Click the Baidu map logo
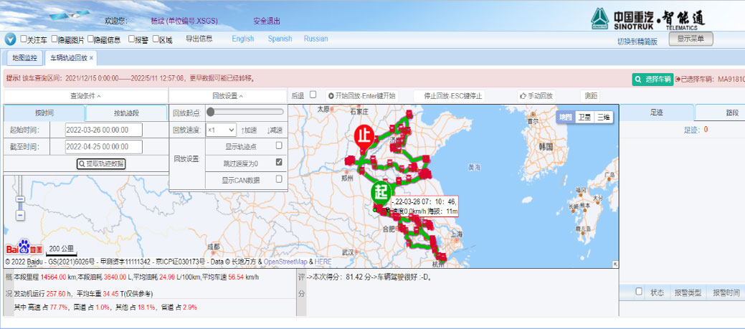The image size is (745, 329). (24, 248)
